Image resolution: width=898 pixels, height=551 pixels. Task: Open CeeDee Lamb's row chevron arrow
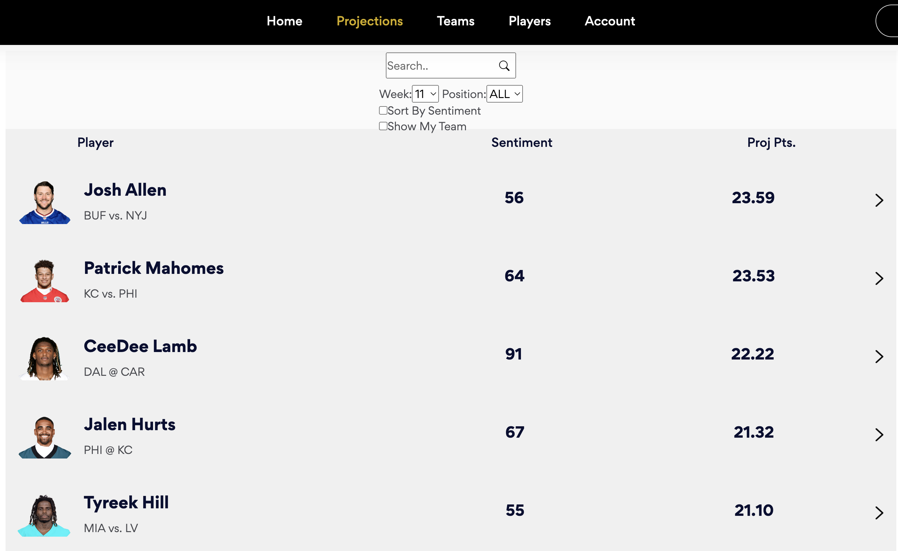[x=879, y=356]
